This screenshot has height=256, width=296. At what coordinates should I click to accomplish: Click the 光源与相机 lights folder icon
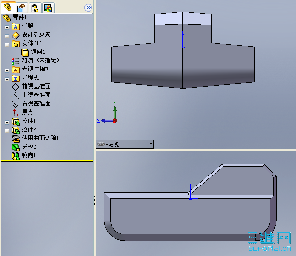pos(16,70)
